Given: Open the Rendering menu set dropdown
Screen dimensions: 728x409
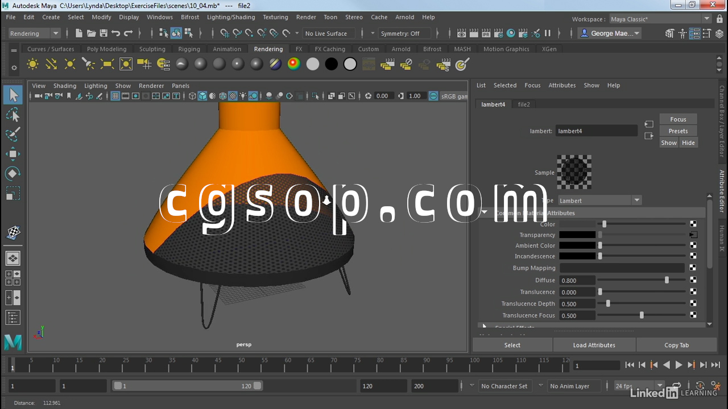Looking at the screenshot, I should point(34,34).
